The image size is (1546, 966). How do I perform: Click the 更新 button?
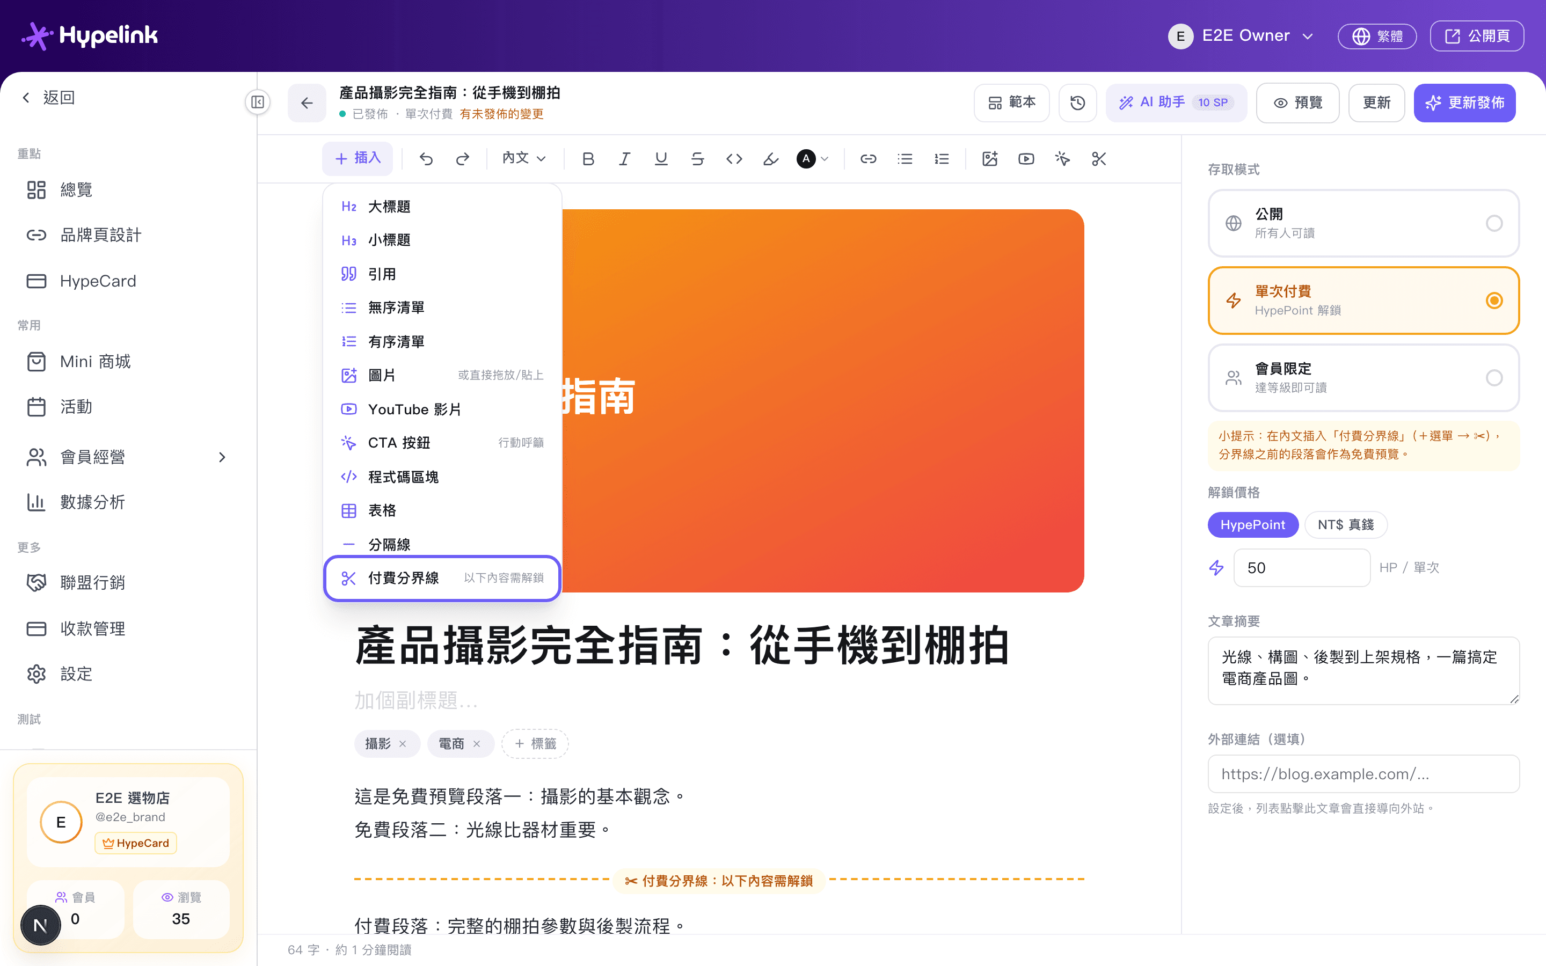tap(1376, 102)
